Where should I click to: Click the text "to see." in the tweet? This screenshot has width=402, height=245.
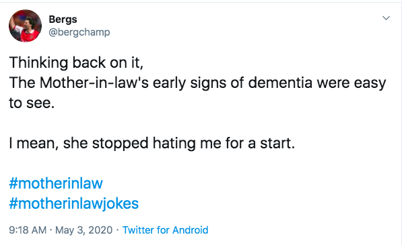pyautogui.click(x=32, y=103)
